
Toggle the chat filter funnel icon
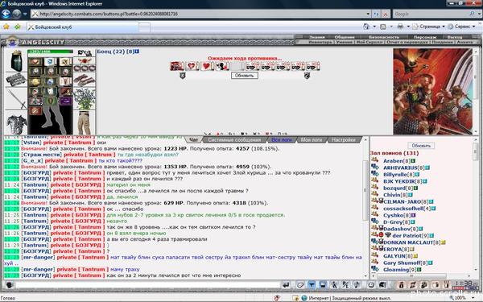tap(312, 285)
